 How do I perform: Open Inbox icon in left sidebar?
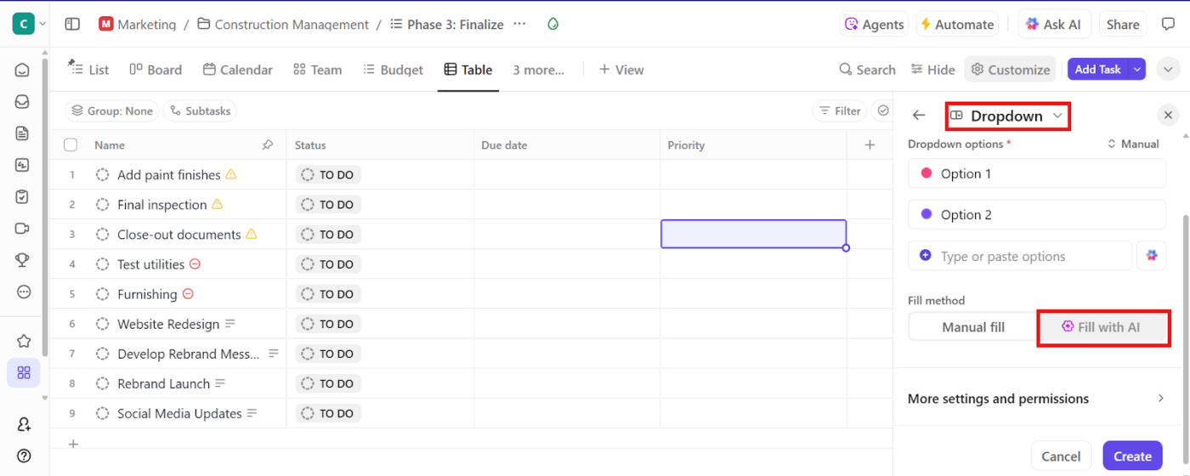point(23,102)
